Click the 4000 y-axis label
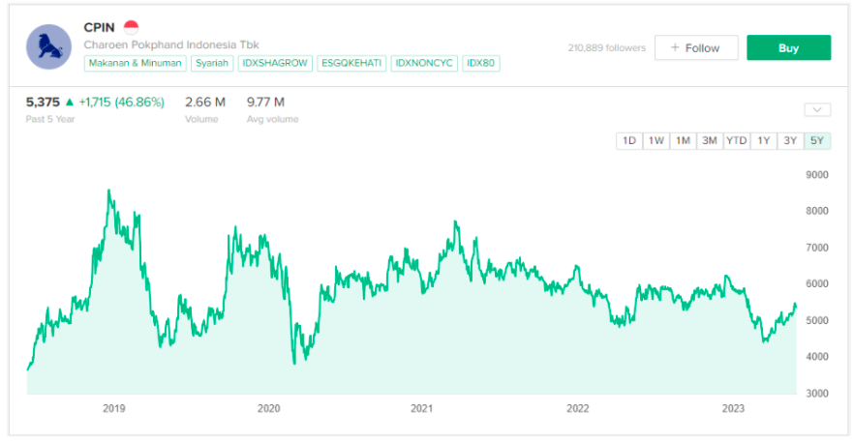The width and height of the screenshot is (854, 442). (817, 357)
